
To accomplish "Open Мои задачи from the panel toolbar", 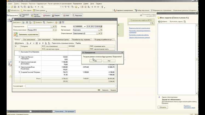I will point(26,10).
